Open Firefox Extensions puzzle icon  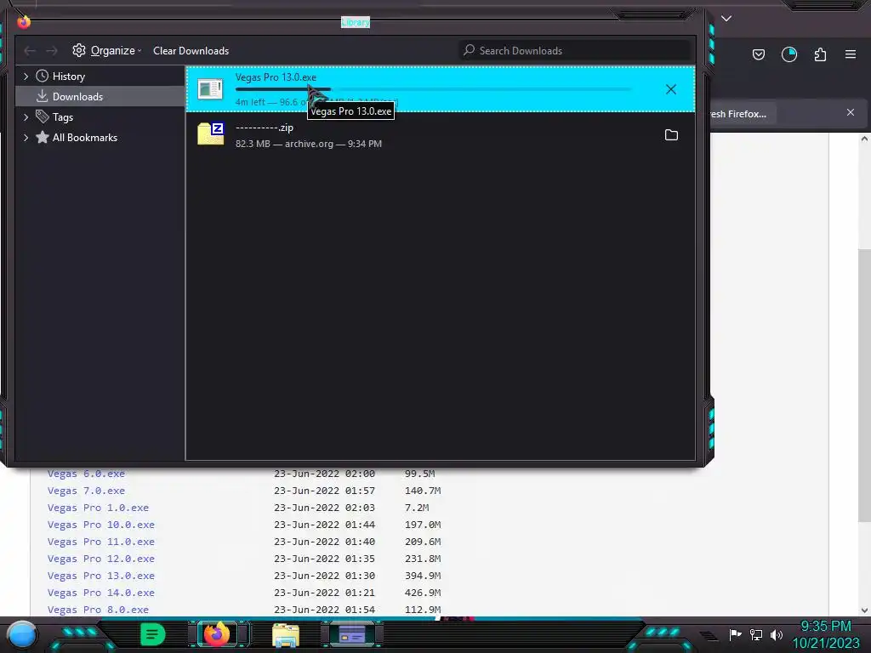tap(820, 54)
